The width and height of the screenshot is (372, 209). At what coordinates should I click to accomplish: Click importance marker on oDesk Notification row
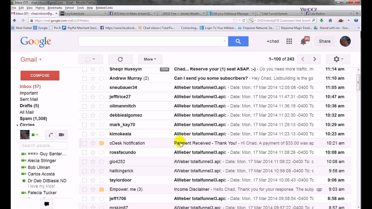(101, 143)
